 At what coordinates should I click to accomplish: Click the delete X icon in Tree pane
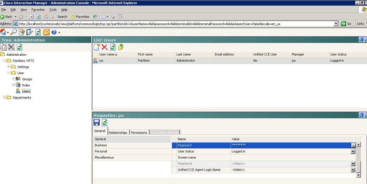(11, 47)
